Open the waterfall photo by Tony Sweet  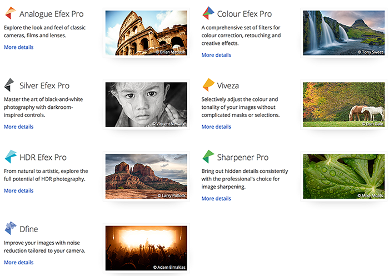[x=344, y=33]
